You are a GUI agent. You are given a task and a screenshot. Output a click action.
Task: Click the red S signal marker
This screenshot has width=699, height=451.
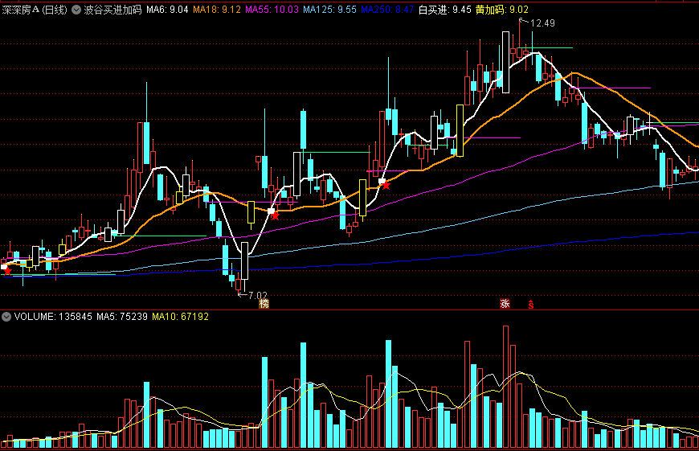[x=530, y=304]
